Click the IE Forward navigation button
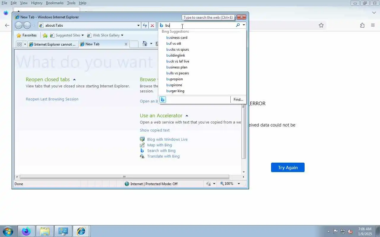This screenshot has width=380, height=237. point(27,25)
